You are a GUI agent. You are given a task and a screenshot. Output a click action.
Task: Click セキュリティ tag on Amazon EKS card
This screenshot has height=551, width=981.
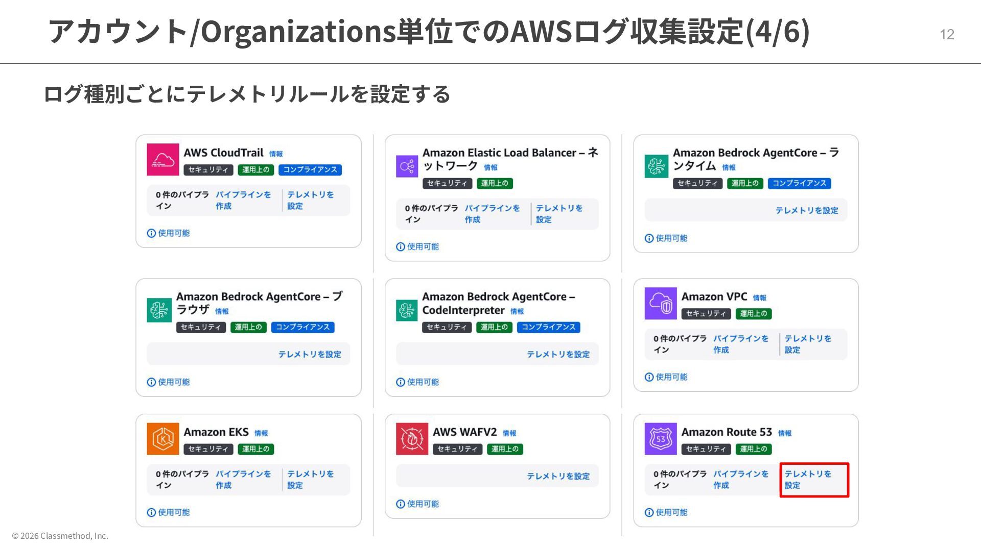coord(208,449)
